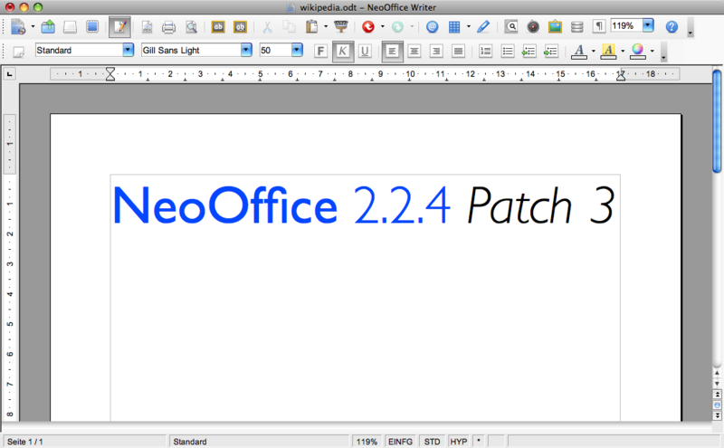Insert a hyperlink with the @ globe icon

433,27
